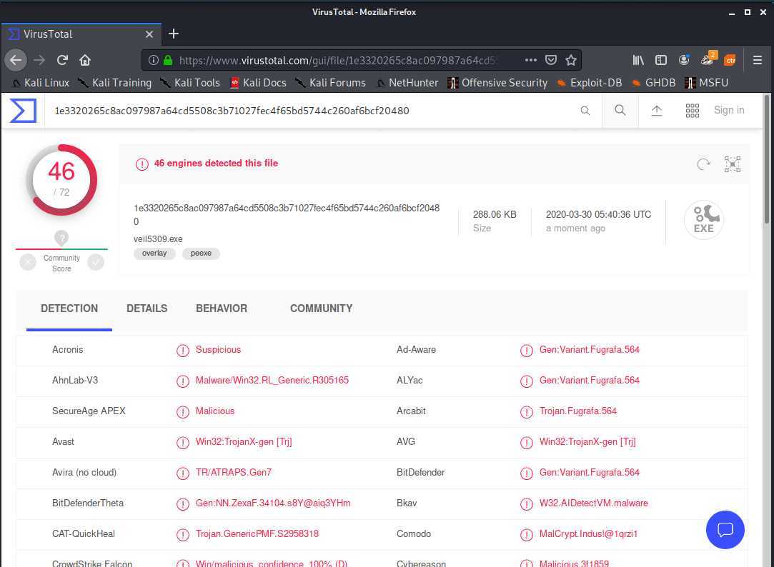Open NetHunter bookmark
The width and height of the screenshot is (774, 567).
[407, 83]
